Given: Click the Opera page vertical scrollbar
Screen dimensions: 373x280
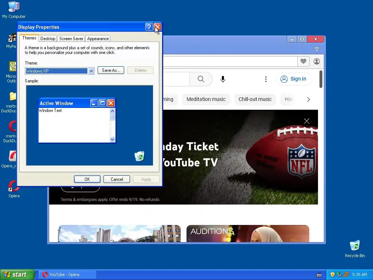Looking at the screenshot, I should point(321,79).
